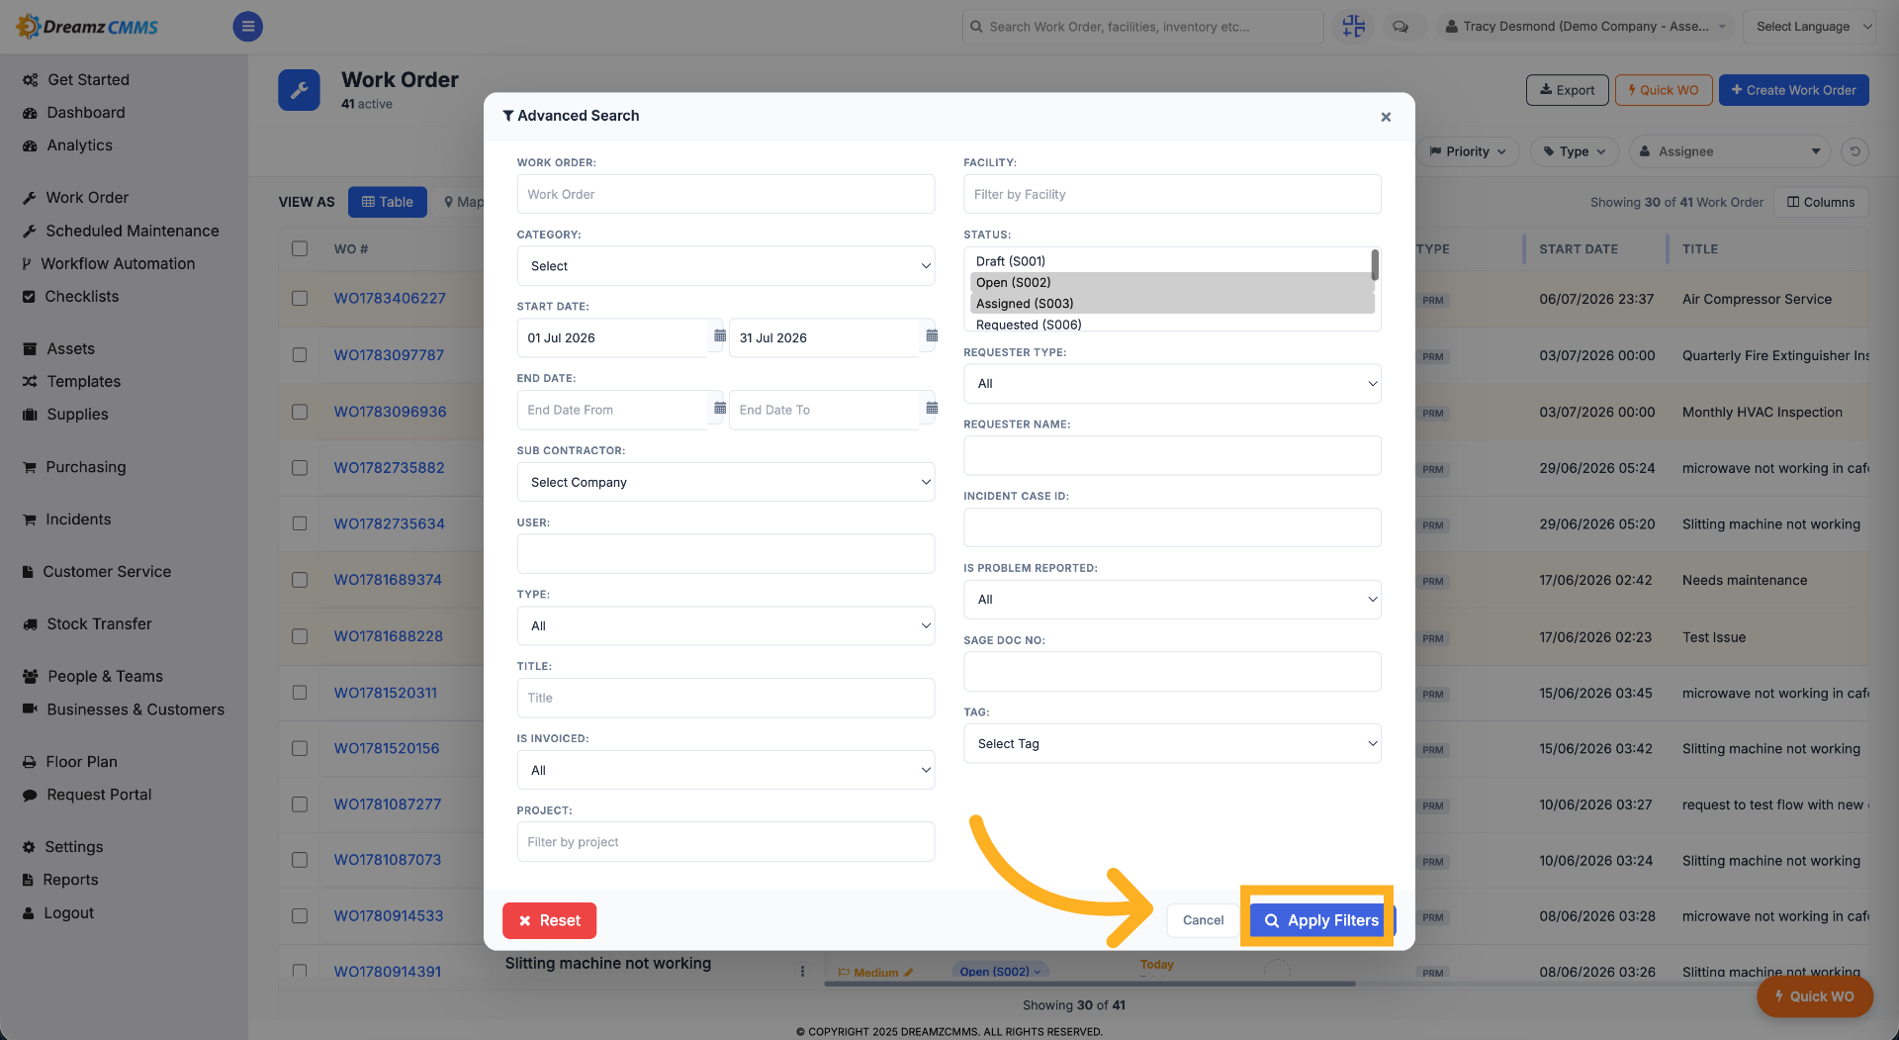This screenshot has height=1040, width=1899.
Task: Click the Export button
Action: pos(1567,90)
